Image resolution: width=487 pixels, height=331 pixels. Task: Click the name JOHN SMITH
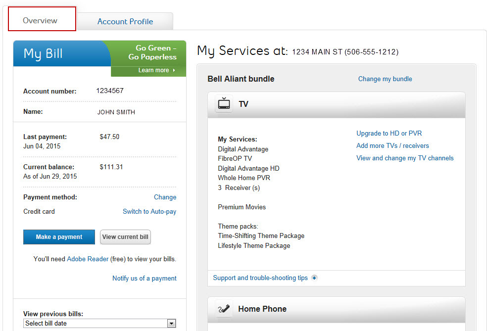[116, 112]
